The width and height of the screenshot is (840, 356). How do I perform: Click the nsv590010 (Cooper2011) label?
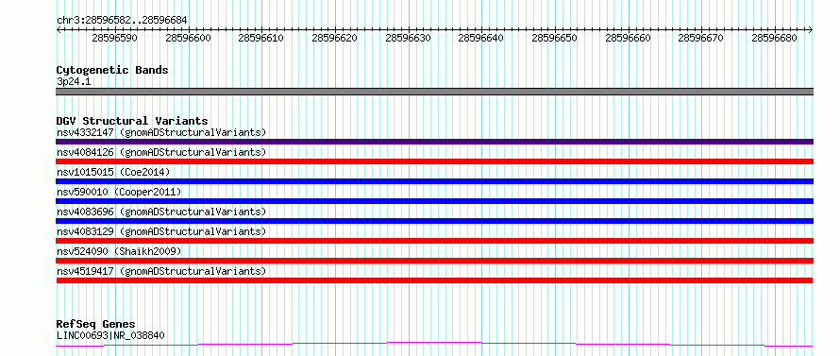pos(119,192)
